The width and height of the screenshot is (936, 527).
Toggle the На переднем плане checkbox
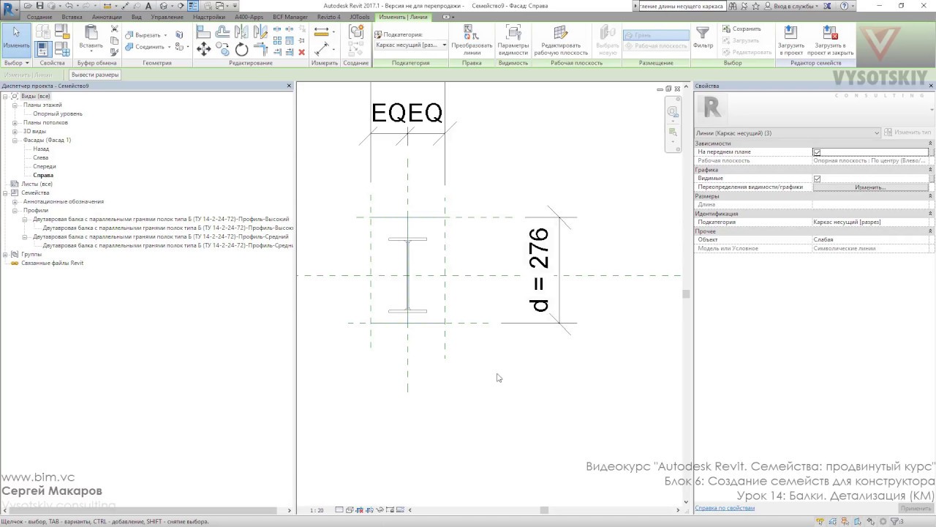(817, 152)
